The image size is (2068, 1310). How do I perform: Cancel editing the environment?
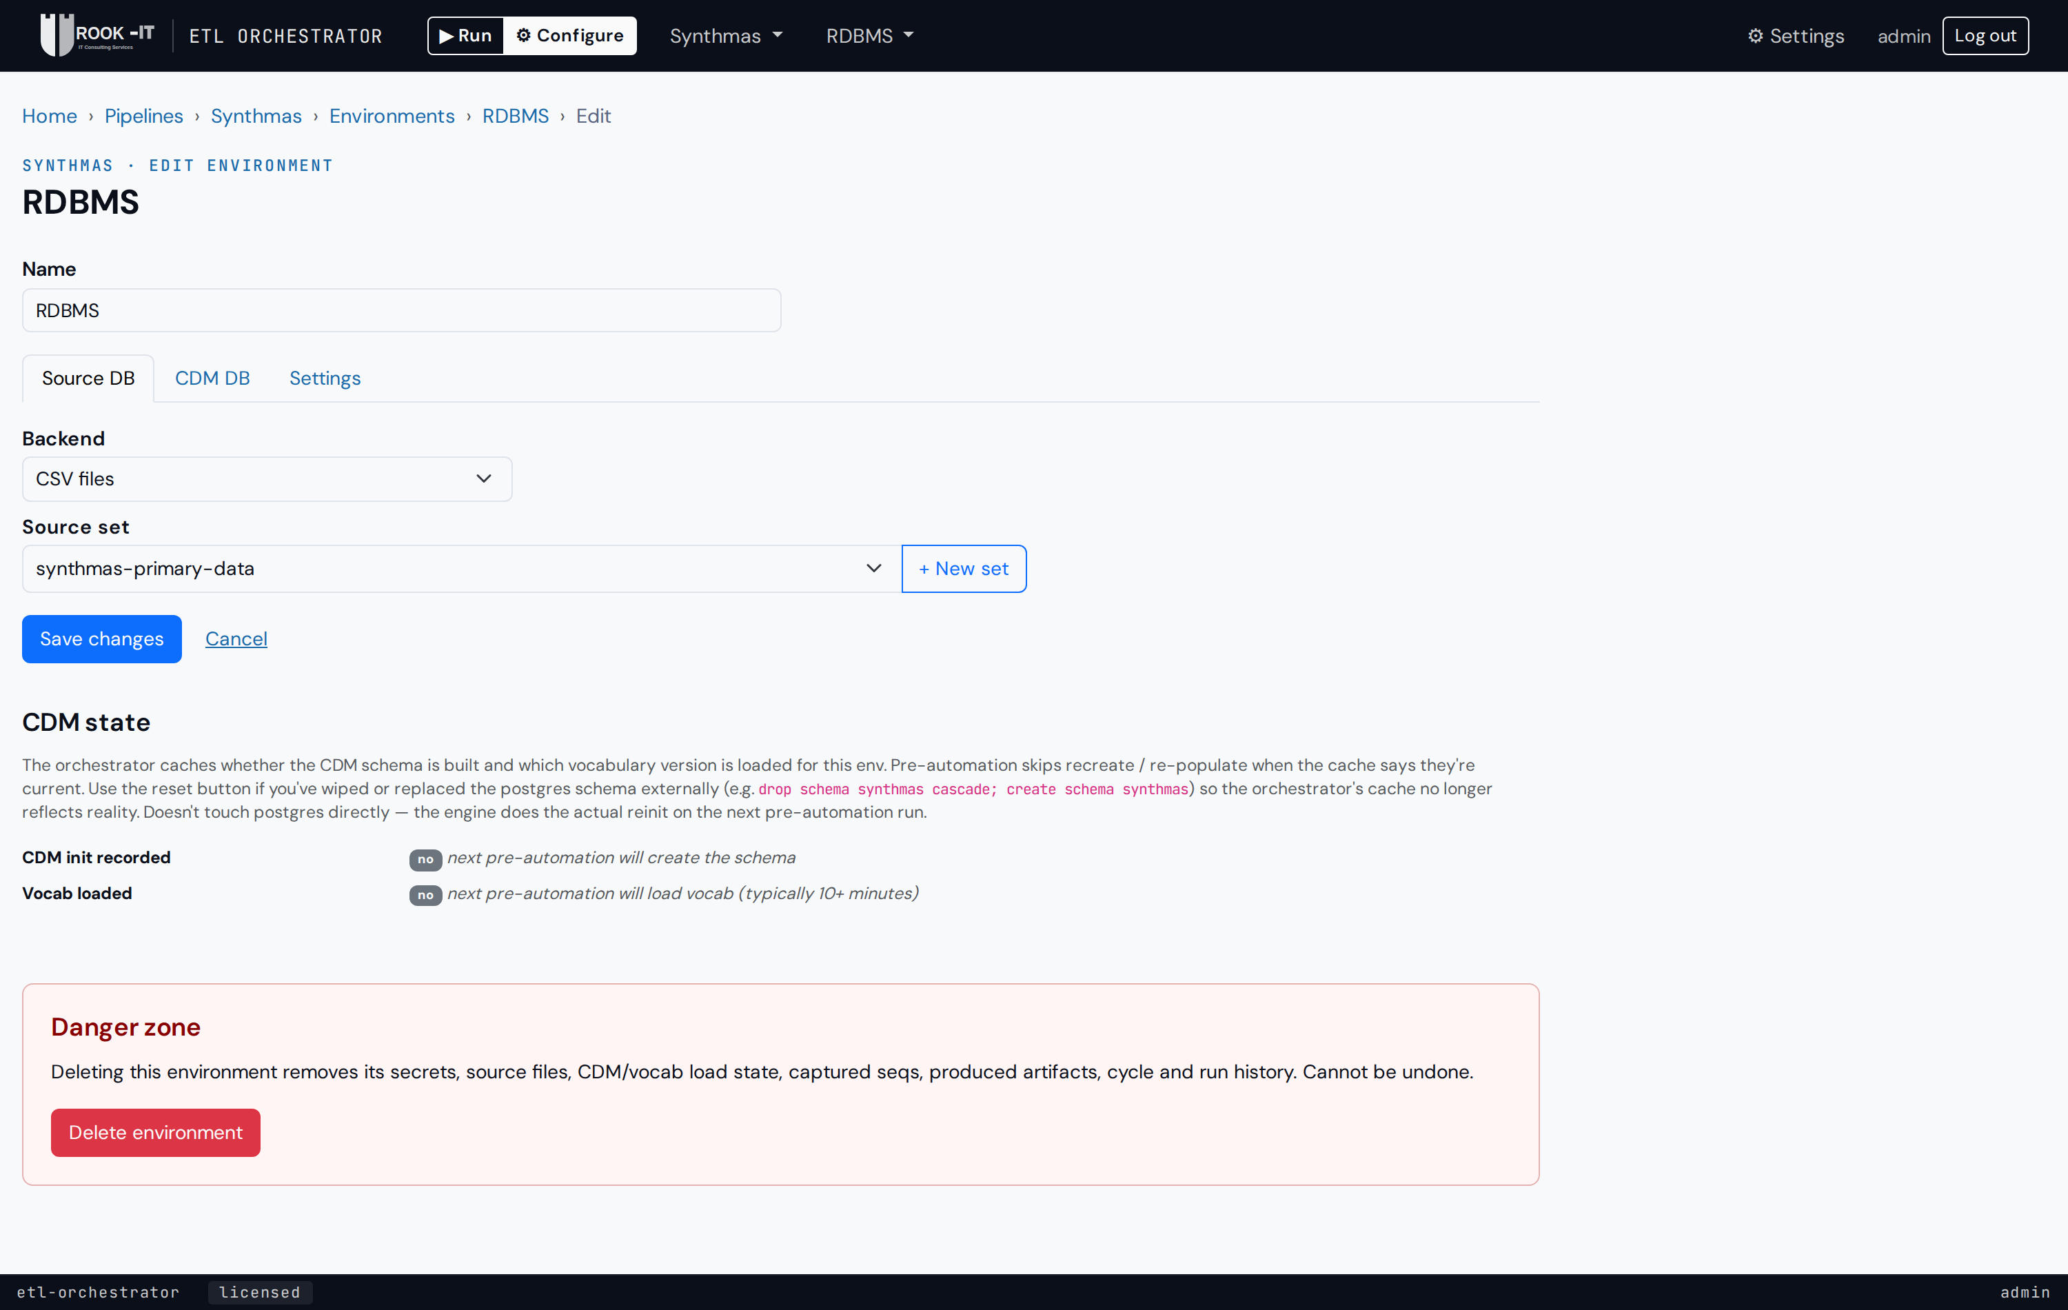pyautogui.click(x=236, y=639)
